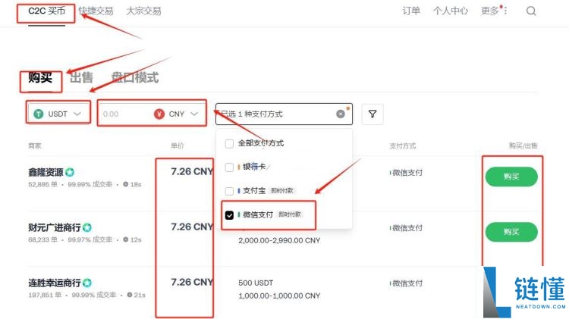Image resolution: width=569 pixels, height=319 pixels.
Task: Switch to the 快捷交易 tab
Action: [x=96, y=11]
